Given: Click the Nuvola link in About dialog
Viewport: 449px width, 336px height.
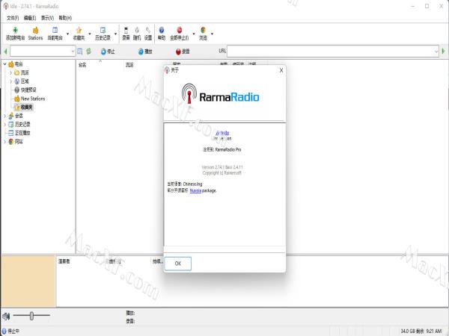Looking at the screenshot, I should click(195, 190).
